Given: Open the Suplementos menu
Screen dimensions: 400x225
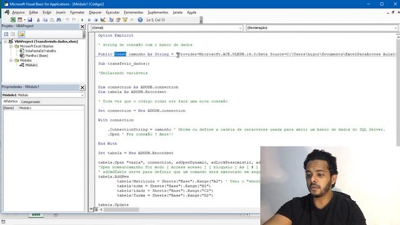Looking at the screenshot, I should pos(158,12).
